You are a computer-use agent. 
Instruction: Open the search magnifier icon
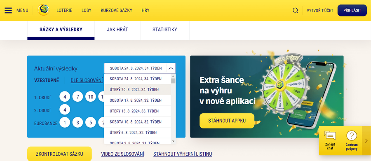[295, 10]
